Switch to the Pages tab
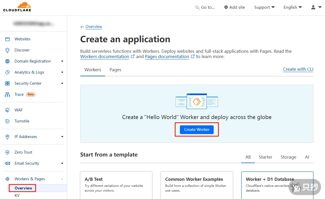Viewport: 325px width, 199px height. [x=115, y=70]
